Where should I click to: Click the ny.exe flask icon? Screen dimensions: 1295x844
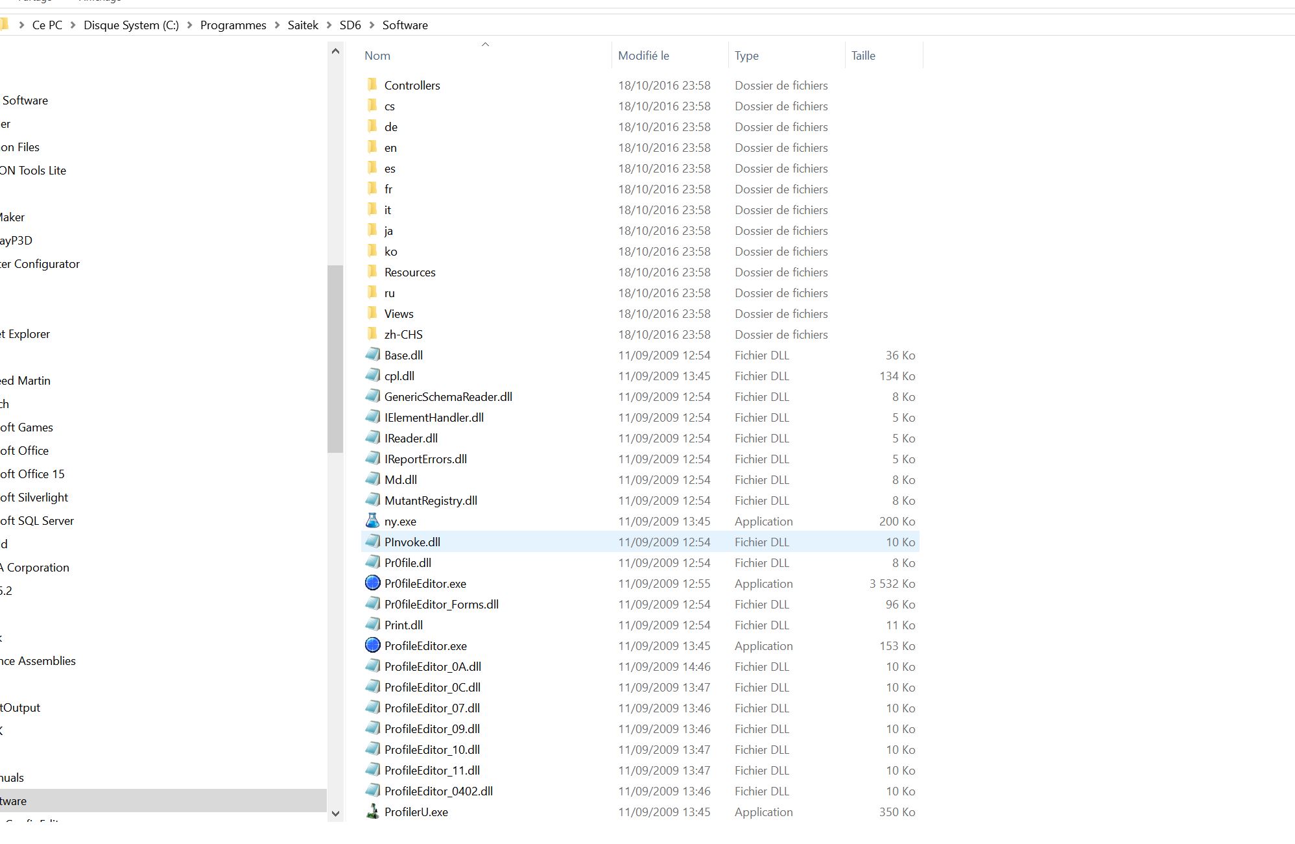tap(372, 521)
